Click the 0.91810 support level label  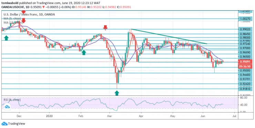coord(245,89)
